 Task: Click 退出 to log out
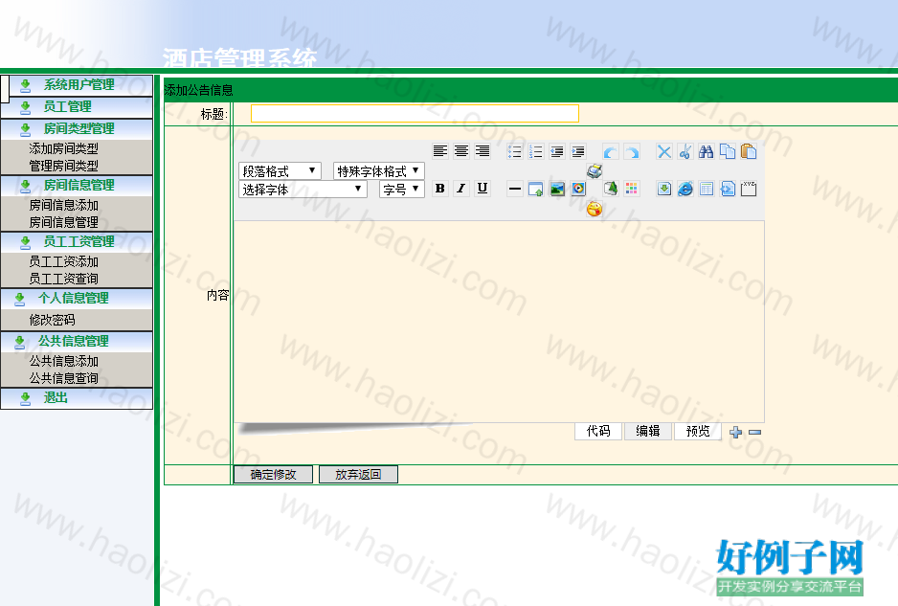click(x=56, y=397)
